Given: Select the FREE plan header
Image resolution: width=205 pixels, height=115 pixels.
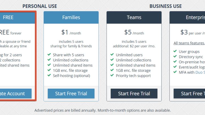Looking at the screenshot, I should click(17, 18).
